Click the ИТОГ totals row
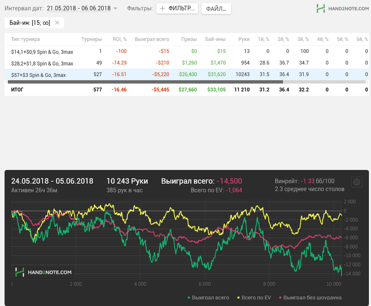This screenshot has width=371, height=306. point(17,90)
